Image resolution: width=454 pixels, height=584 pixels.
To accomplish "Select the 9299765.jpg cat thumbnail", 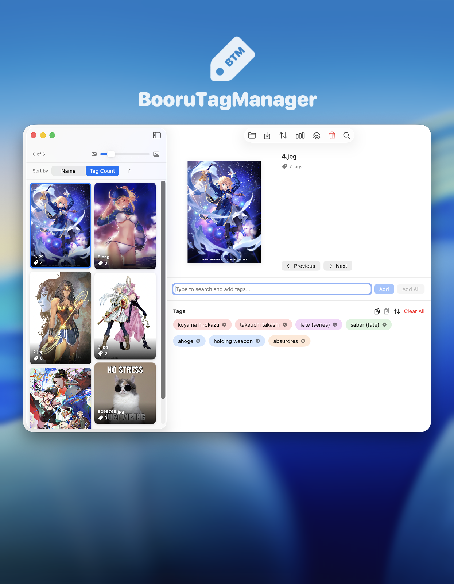I will (x=125, y=393).
